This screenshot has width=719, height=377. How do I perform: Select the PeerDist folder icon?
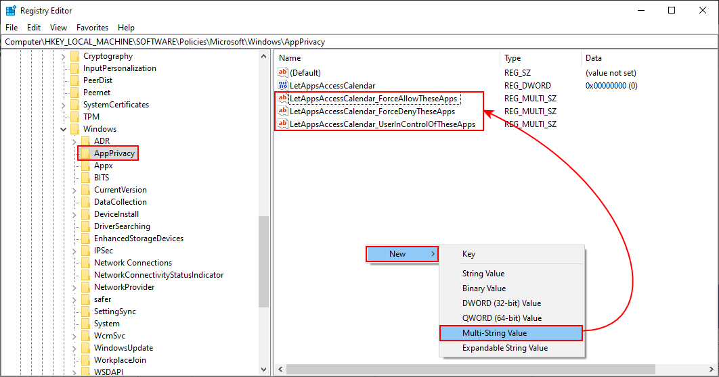[74, 80]
